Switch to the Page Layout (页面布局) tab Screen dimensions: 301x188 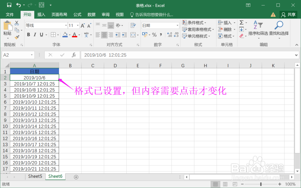tap(59, 14)
